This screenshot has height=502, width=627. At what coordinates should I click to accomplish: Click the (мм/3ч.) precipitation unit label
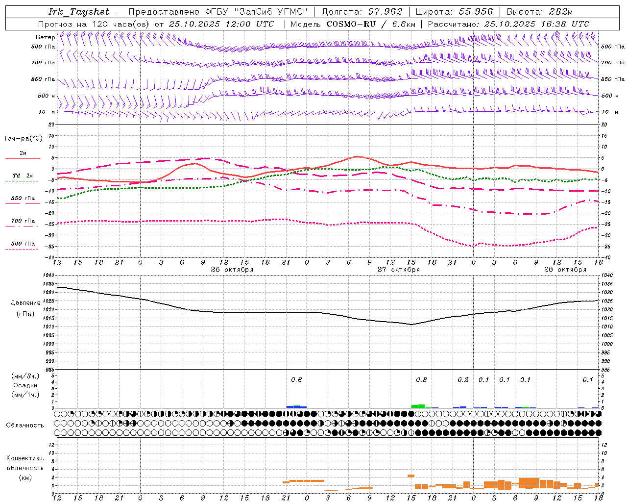pyautogui.click(x=25, y=376)
